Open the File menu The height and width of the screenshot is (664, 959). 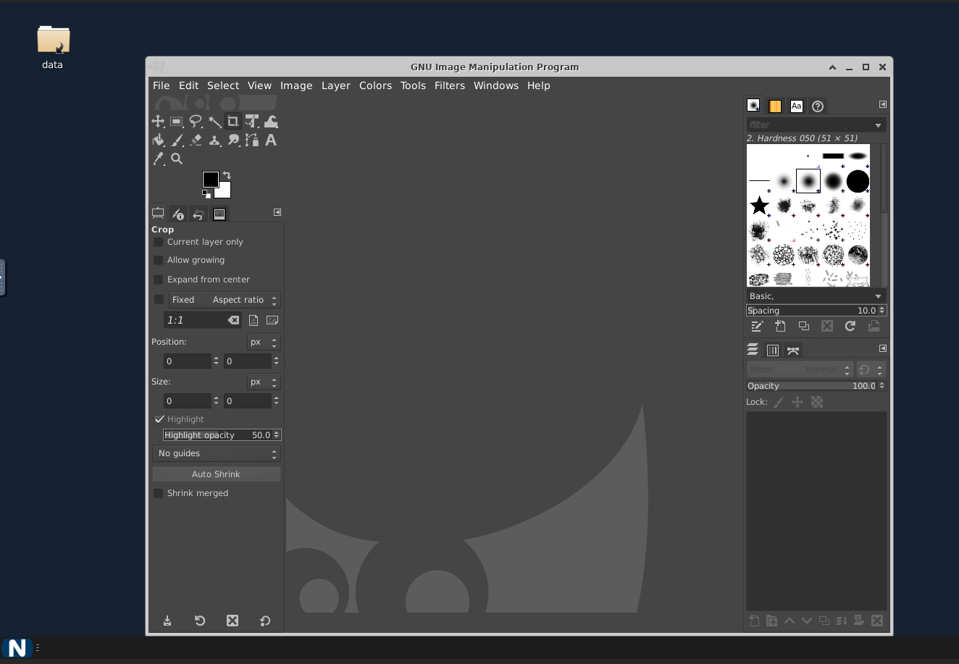pos(161,85)
